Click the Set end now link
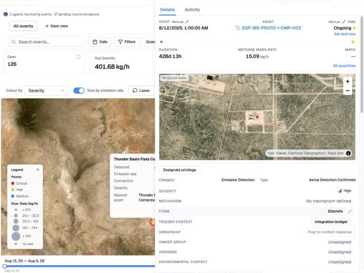Viewport: 364px width, 273px height. [344, 34]
